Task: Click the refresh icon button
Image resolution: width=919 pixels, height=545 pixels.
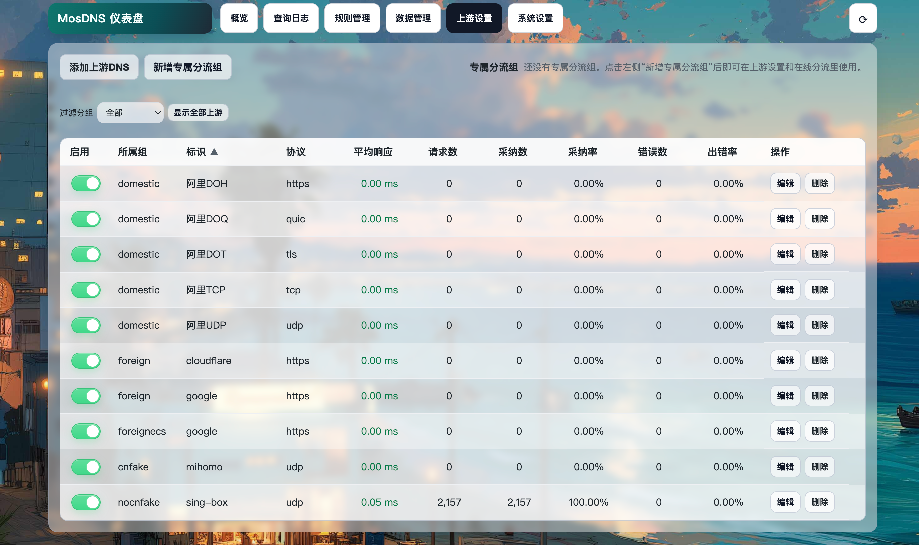Action: (863, 19)
